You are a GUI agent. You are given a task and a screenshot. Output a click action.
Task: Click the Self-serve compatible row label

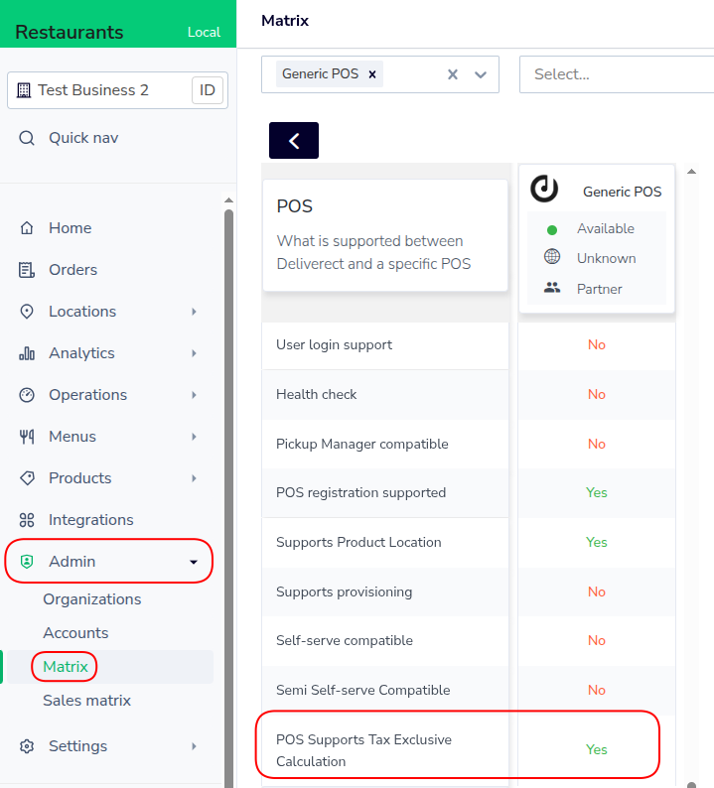[345, 640]
